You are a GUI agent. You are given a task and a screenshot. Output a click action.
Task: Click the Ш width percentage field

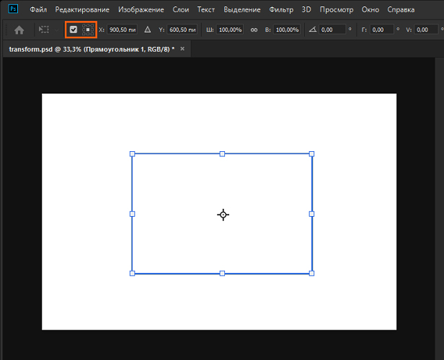231,30
